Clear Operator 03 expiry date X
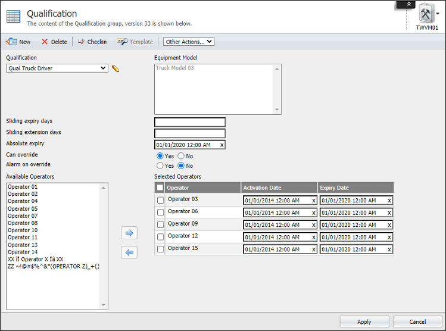This screenshot has height=331, width=446. [389, 201]
